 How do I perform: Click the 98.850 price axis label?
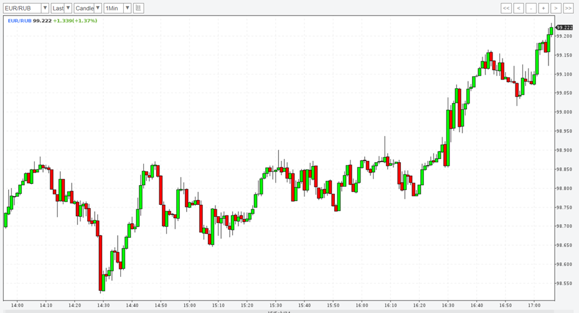click(x=564, y=170)
